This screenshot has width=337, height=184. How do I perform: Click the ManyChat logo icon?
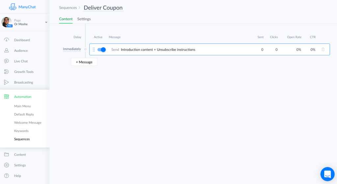tap(13, 7)
